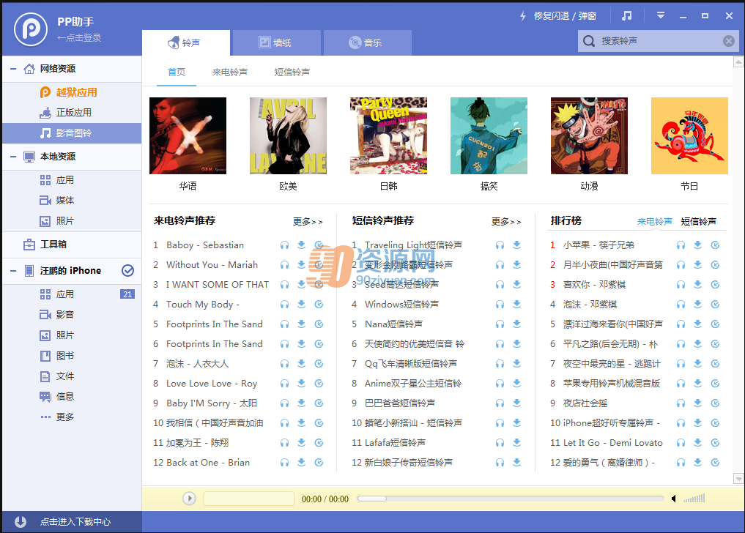
Task: Preview the 泡沫 - 人衣大人 ringtone
Action: pyautogui.click(x=285, y=364)
